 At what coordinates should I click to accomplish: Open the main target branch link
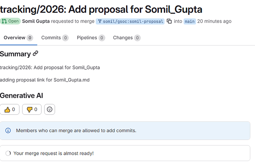point(190,21)
